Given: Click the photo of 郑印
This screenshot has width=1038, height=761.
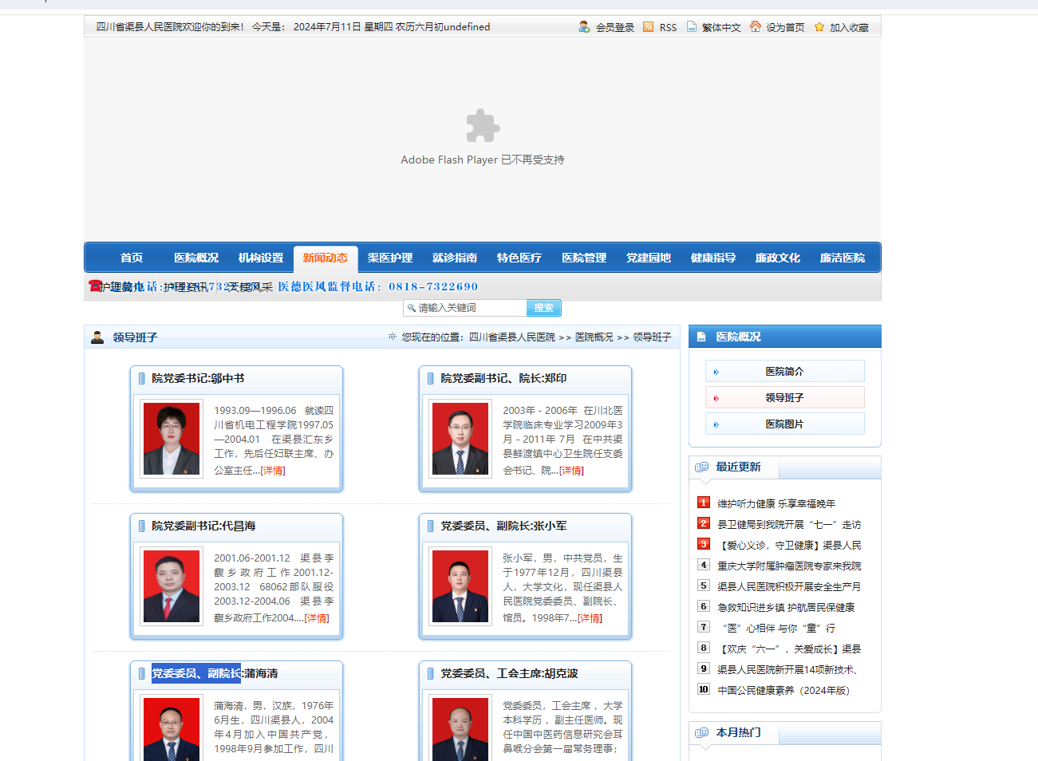Looking at the screenshot, I should click(x=460, y=439).
